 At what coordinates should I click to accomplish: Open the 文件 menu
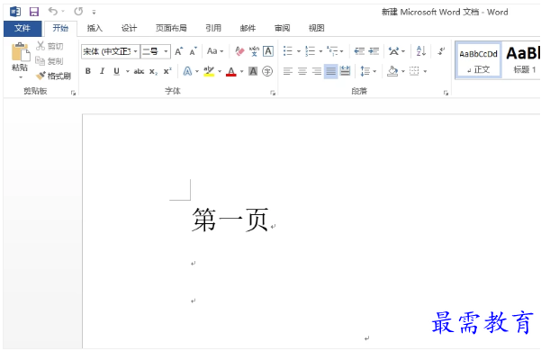23,28
